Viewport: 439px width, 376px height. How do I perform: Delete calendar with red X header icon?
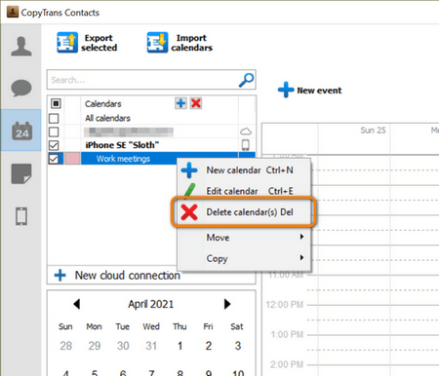click(x=196, y=103)
